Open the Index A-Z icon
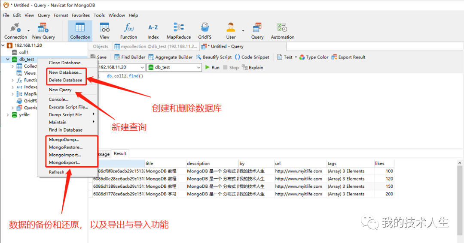This screenshot has width=464, height=243. coord(153,31)
